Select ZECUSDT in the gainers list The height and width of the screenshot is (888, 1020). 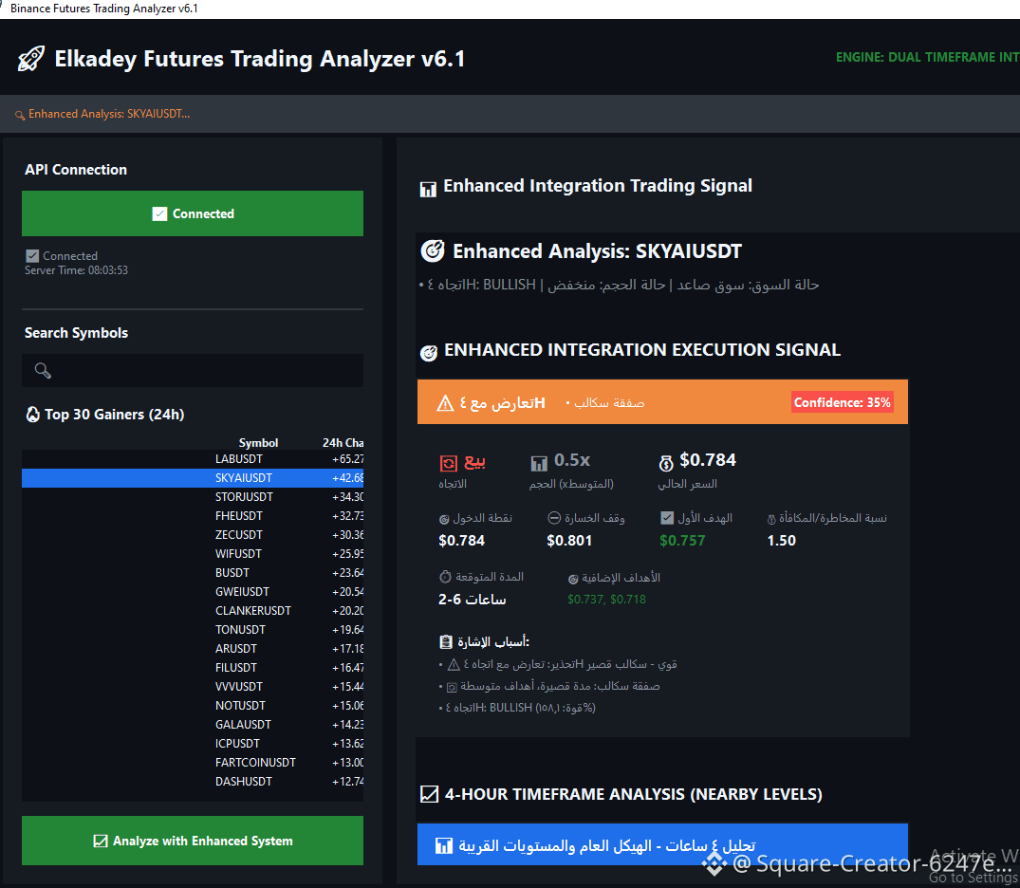coord(193,535)
